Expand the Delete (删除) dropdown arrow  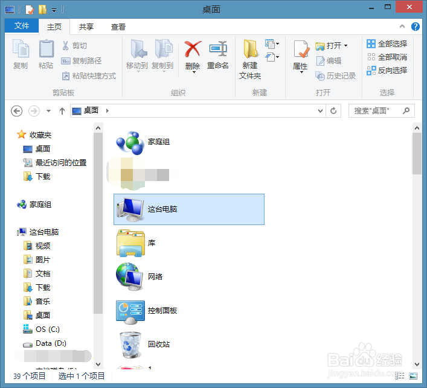coord(194,72)
